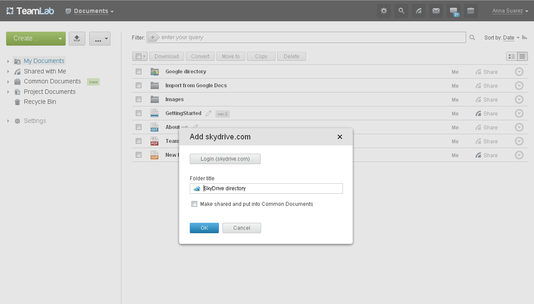Open actions menu for Images row
The width and height of the screenshot is (534, 304).
(519, 99)
